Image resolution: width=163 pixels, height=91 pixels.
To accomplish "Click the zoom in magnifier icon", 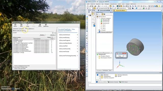I will point(130,6).
